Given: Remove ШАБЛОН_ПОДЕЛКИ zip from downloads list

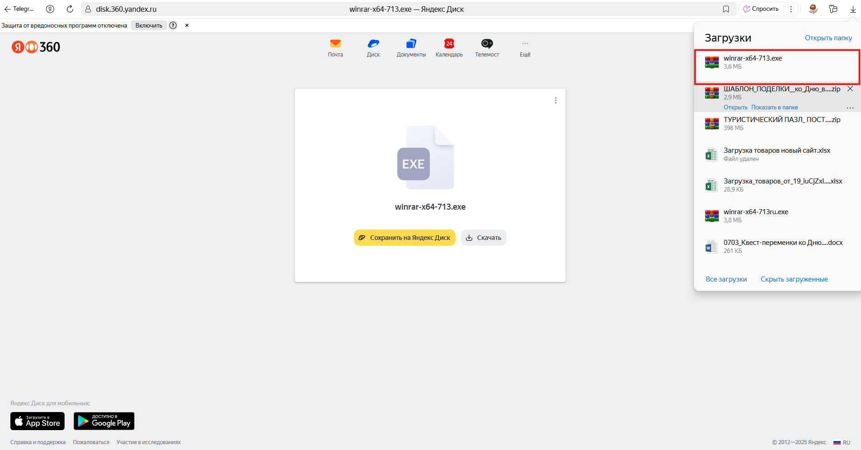Looking at the screenshot, I should click(850, 89).
